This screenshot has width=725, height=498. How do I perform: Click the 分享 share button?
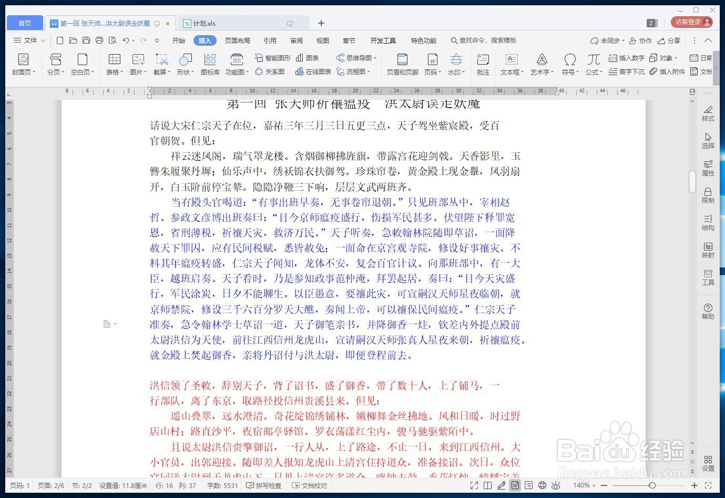tap(669, 40)
